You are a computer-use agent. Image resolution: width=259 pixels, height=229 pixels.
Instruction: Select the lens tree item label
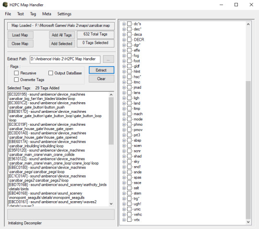(x=137, y=93)
